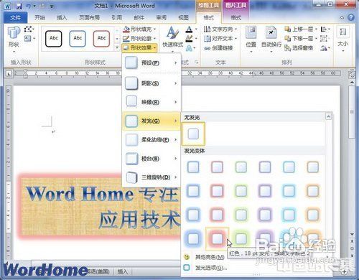Apply the red 18 pt glow swatch
This screenshot has width=359, height=280.
[217, 238]
